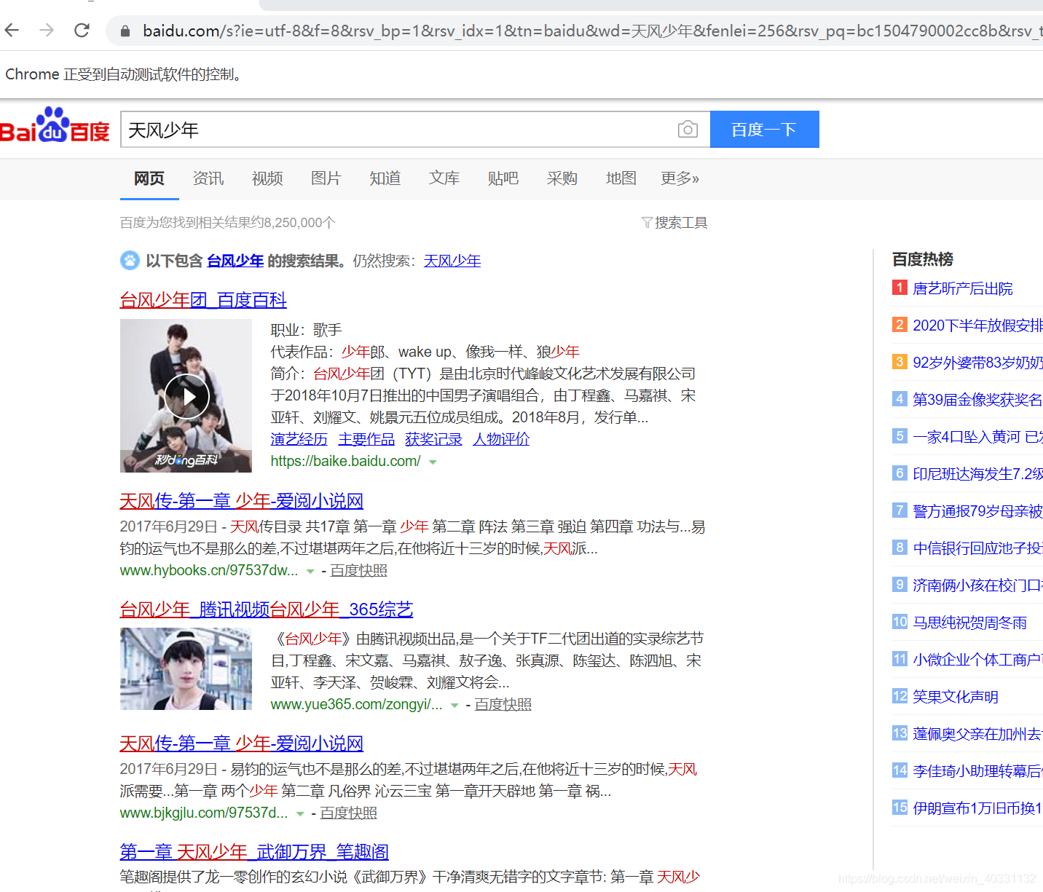1043x892 pixels.
Task: Open hot item 济南俩小孩在校门口
Action: pos(977,585)
